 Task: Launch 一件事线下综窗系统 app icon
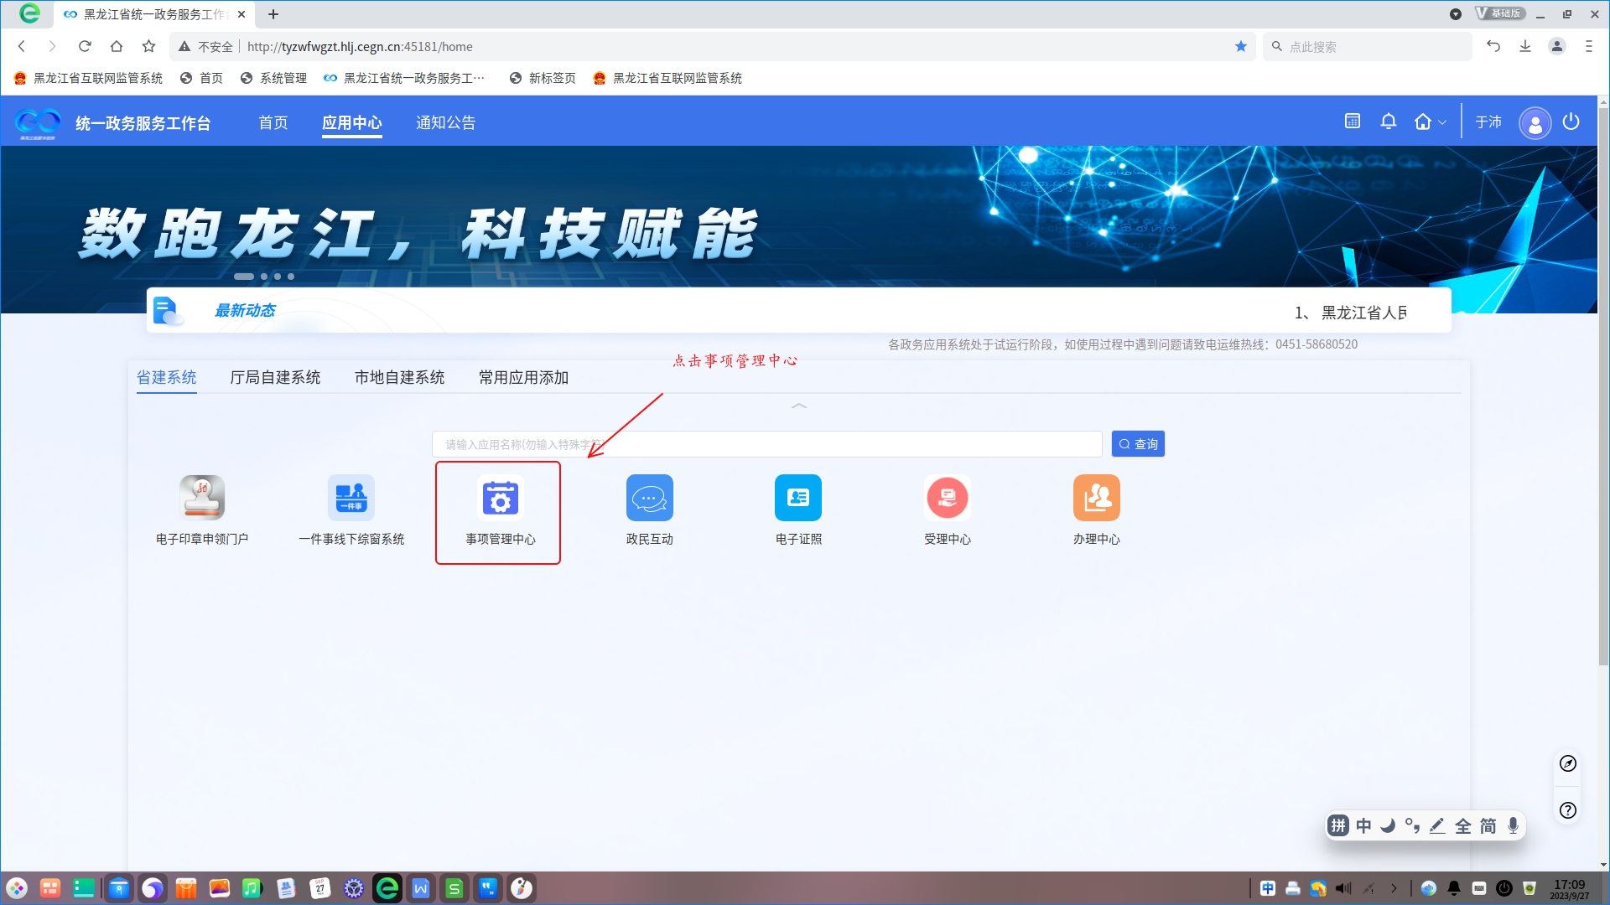click(351, 499)
